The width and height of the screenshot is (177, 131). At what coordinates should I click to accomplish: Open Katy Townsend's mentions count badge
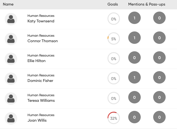click(134, 18)
